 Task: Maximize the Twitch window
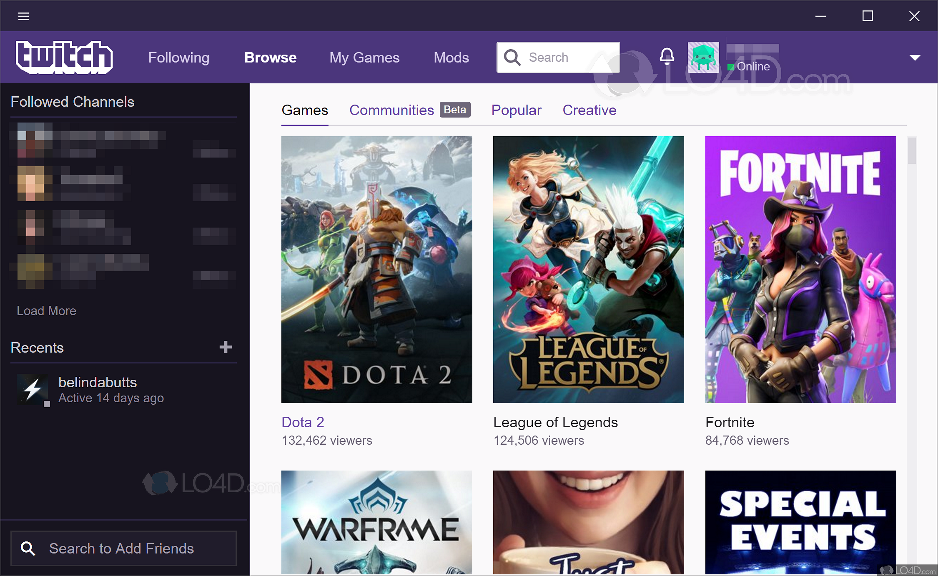(x=868, y=16)
